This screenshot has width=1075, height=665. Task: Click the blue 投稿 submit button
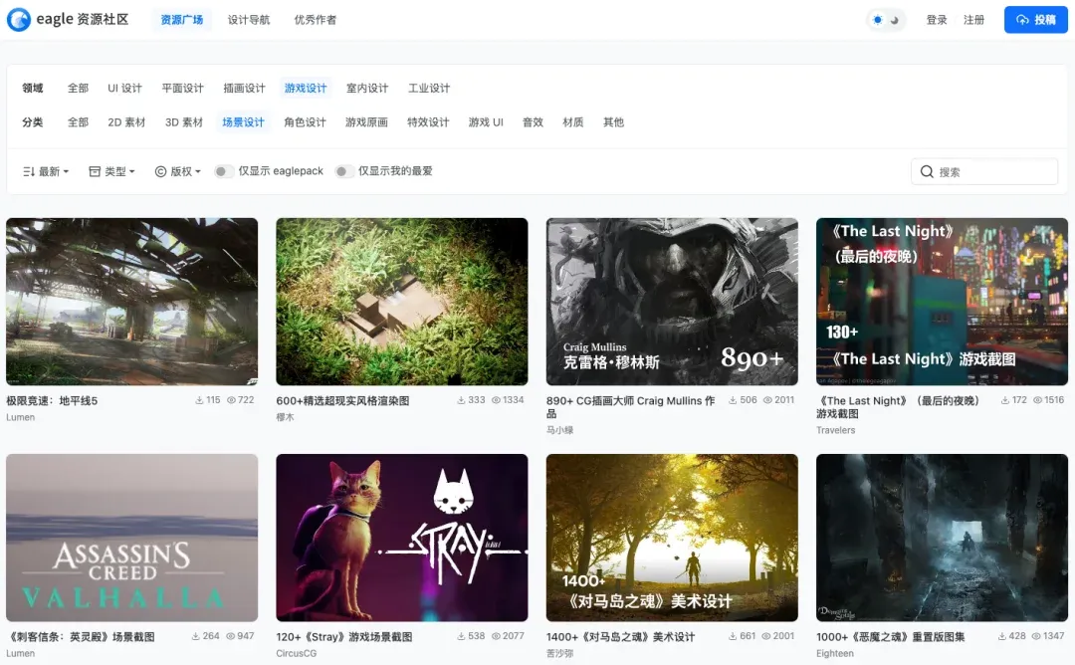pos(1036,20)
